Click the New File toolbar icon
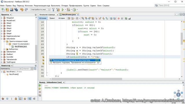Viewport: 185px width, 104px height. [x=3, y=10]
